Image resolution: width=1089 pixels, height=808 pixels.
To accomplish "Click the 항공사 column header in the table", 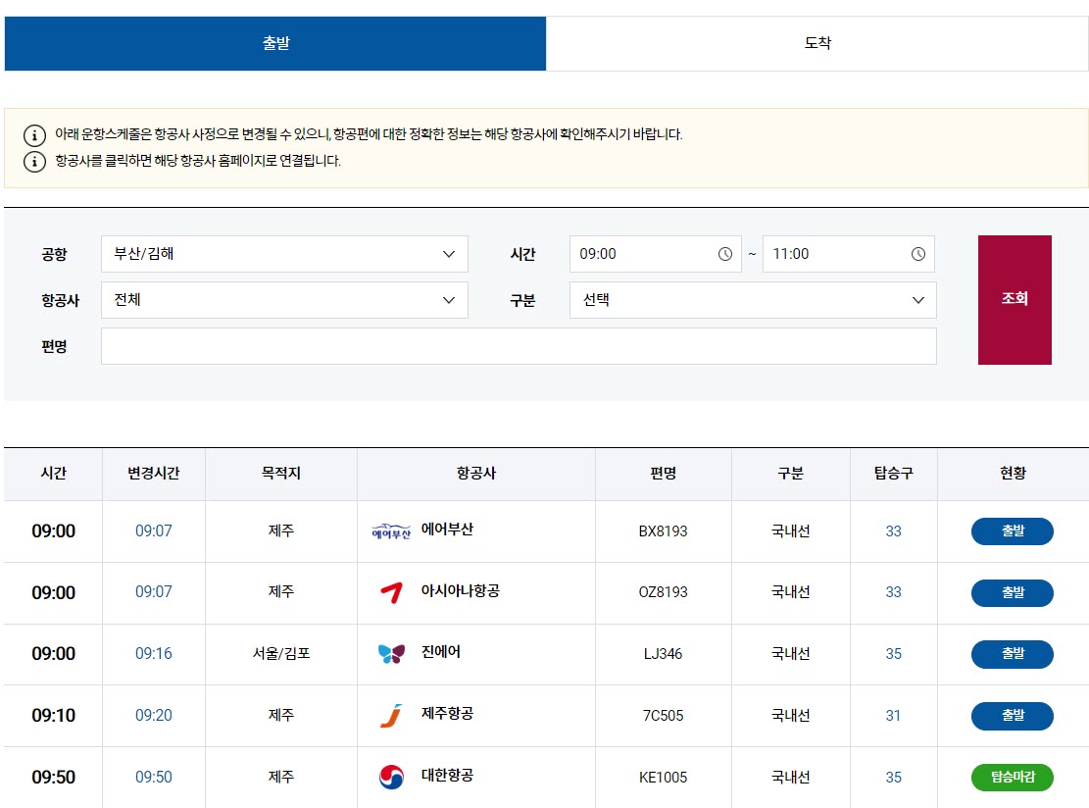I will pos(476,473).
